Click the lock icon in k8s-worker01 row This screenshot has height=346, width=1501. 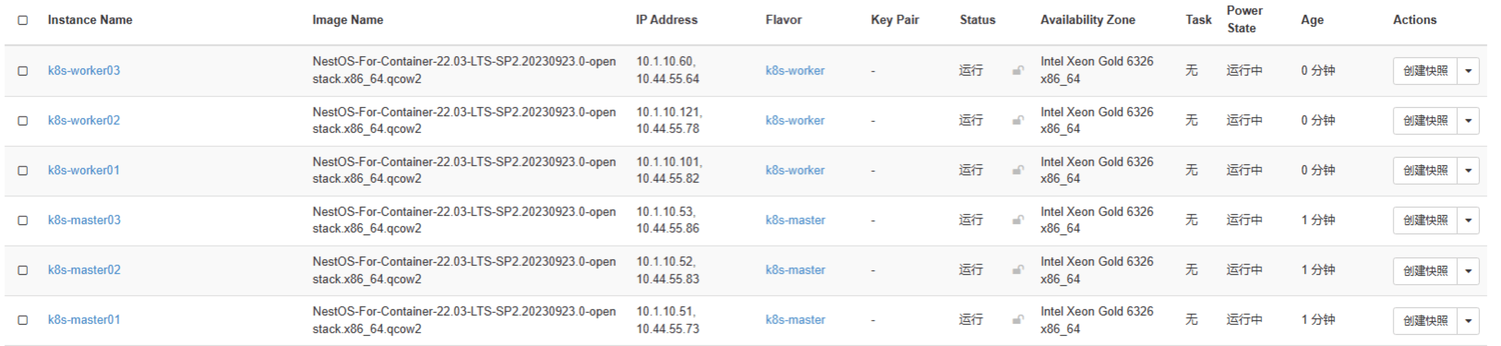point(1018,170)
